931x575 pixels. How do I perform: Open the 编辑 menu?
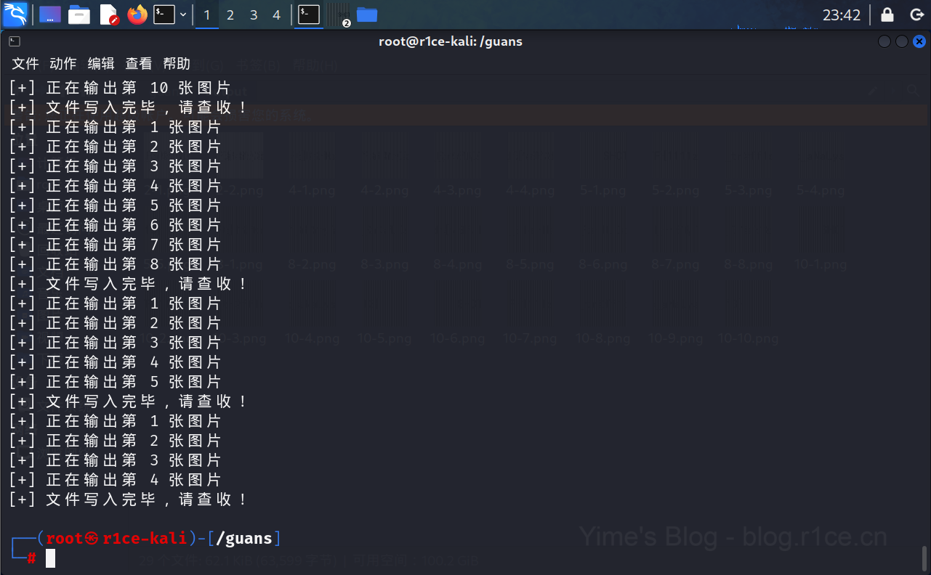tap(101, 64)
